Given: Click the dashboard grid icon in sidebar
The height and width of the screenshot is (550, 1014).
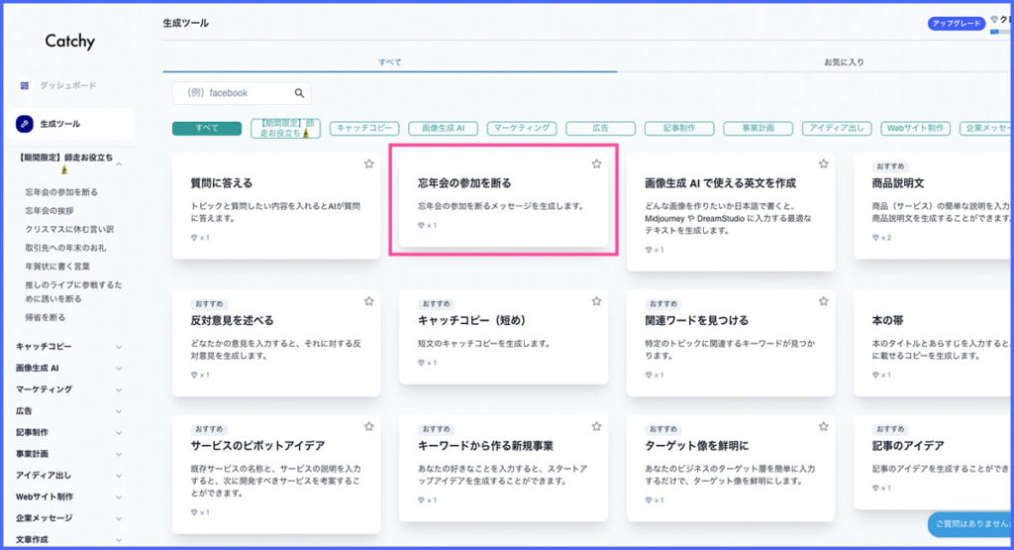Looking at the screenshot, I should coord(25,85).
